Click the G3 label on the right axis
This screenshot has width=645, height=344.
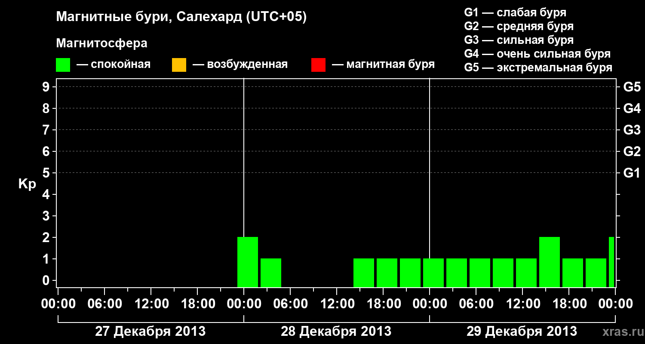click(632, 130)
